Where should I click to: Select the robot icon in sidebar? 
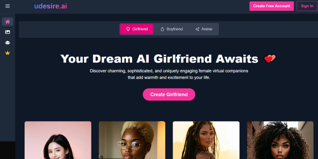point(8,42)
